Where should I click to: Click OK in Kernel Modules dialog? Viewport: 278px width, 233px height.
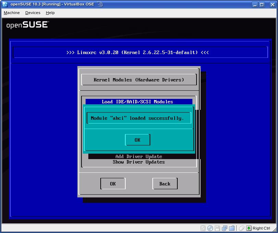tap(113, 184)
